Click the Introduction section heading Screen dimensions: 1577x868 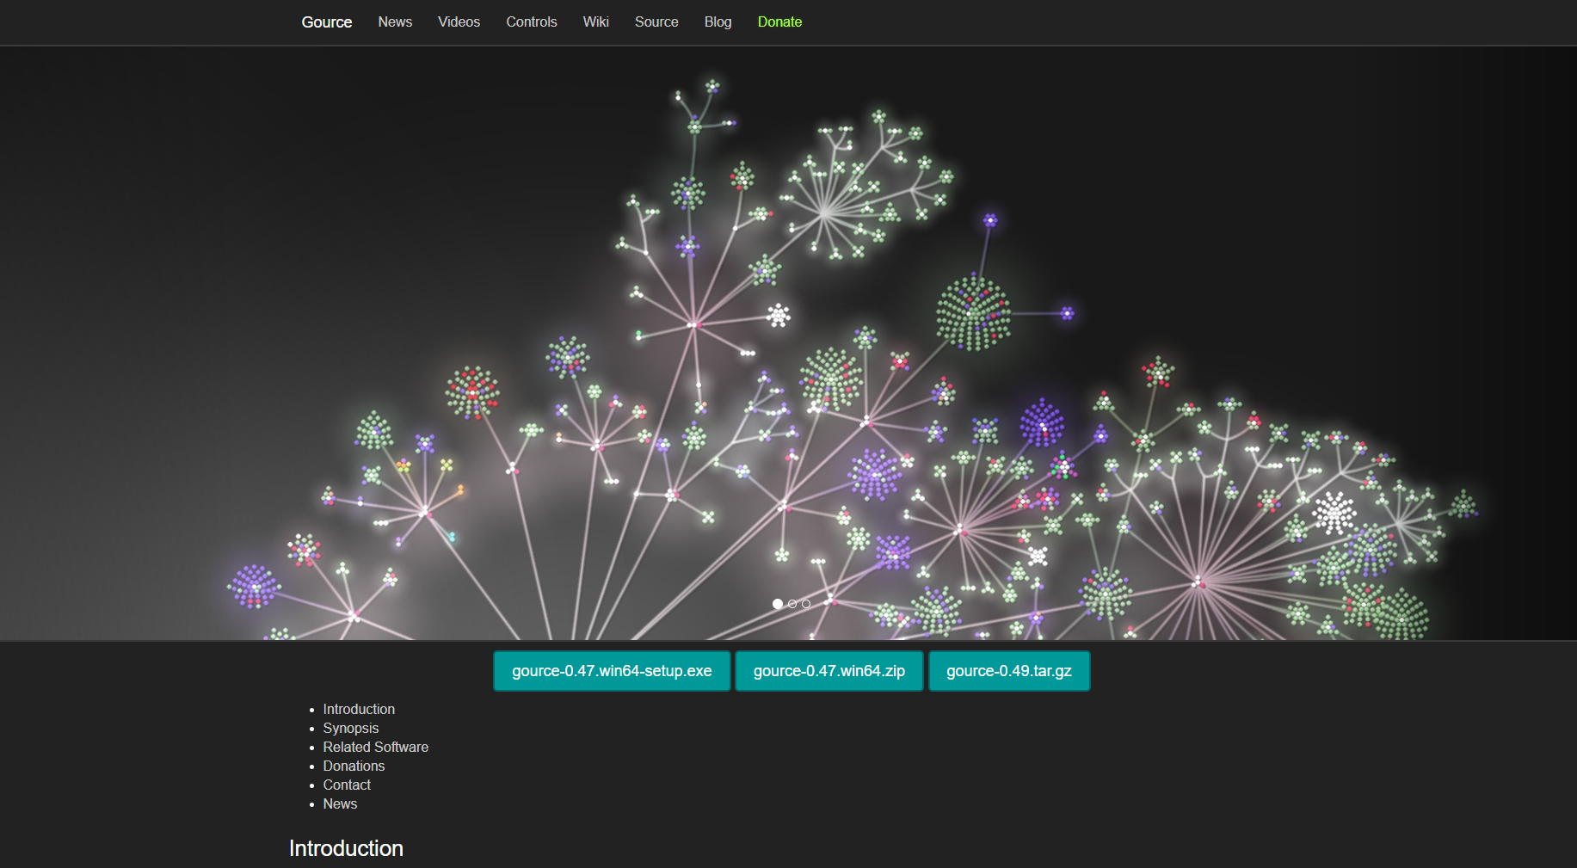pos(346,848)
